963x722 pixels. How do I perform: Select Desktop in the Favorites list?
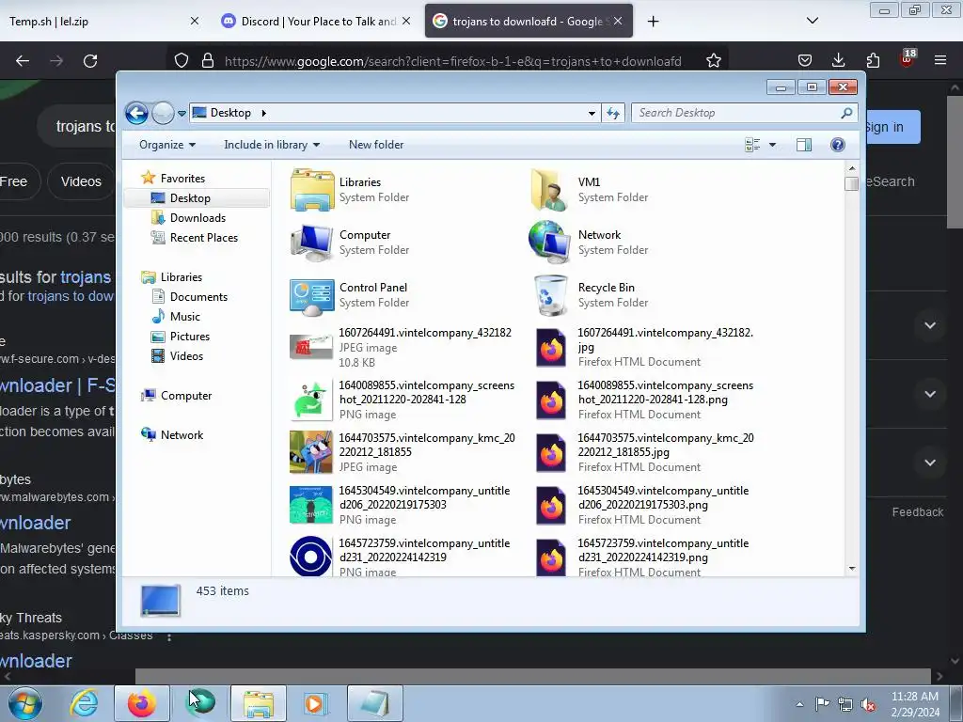[190, 198]
